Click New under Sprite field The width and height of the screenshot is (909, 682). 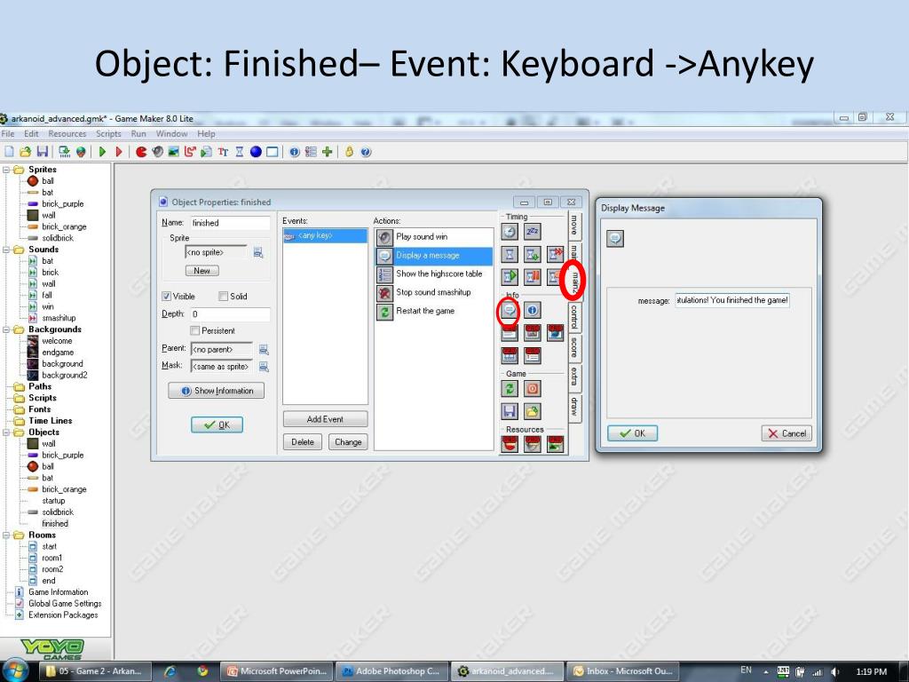pos(202,271)
